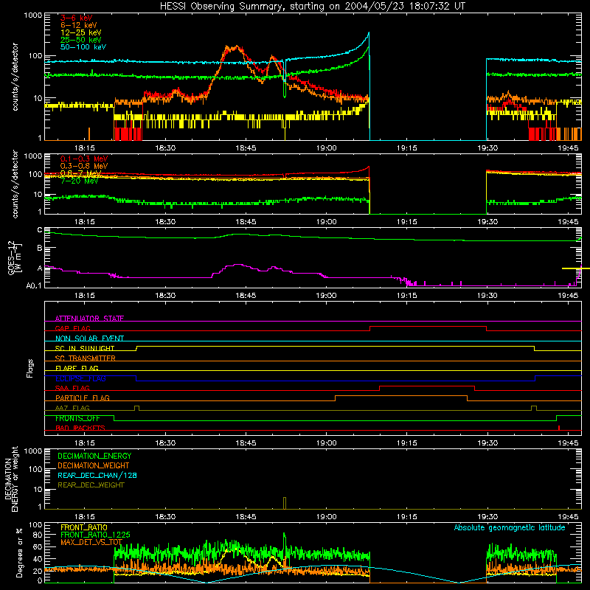Click the DECIMATION_WEIGHT legend label
This screenshot has width=590, height=590.
[94, 465]
